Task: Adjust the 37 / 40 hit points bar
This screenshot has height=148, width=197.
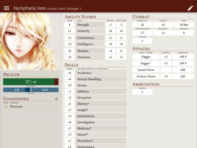Action: coord(31,82)
